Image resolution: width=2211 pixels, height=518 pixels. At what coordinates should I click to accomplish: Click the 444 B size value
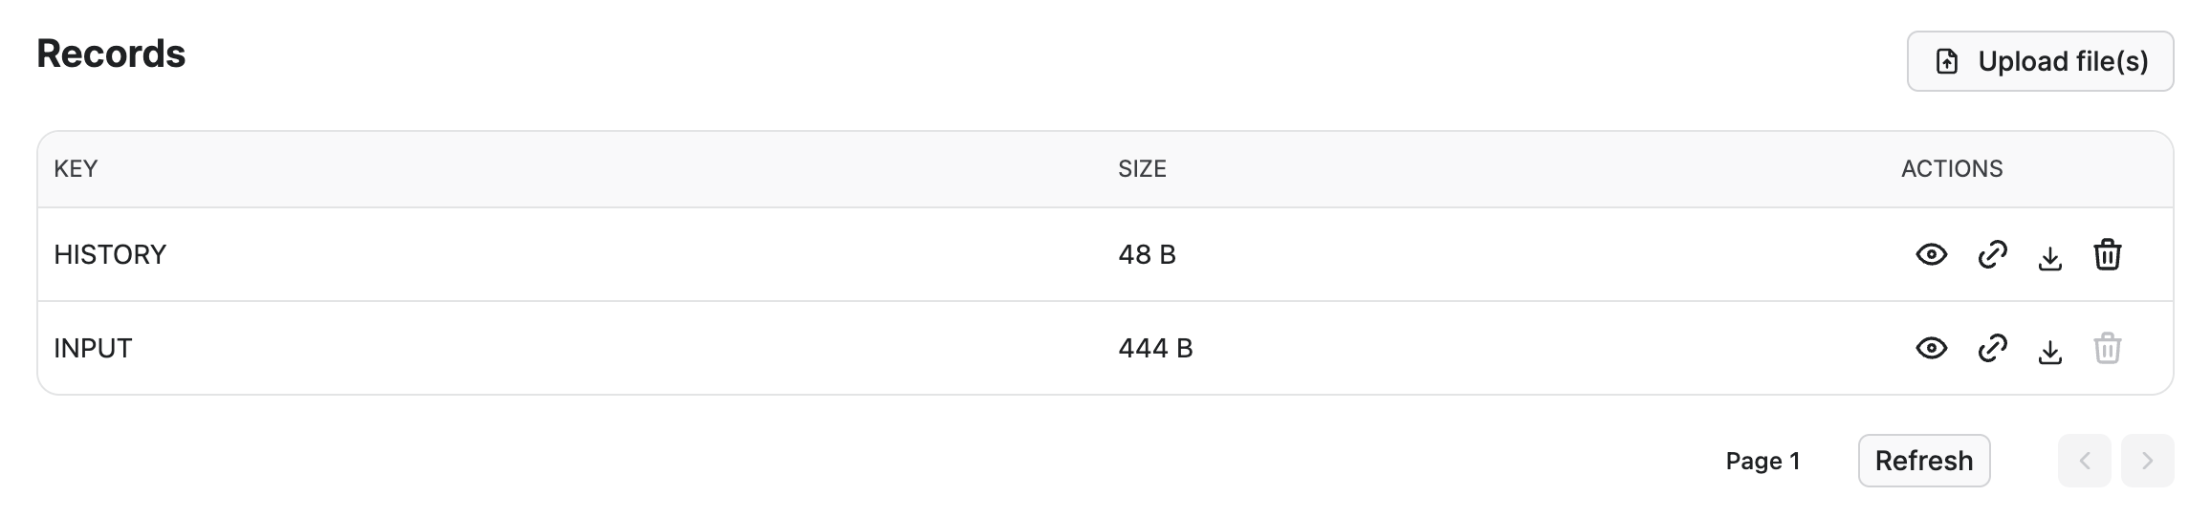(x=1155, y=348)
